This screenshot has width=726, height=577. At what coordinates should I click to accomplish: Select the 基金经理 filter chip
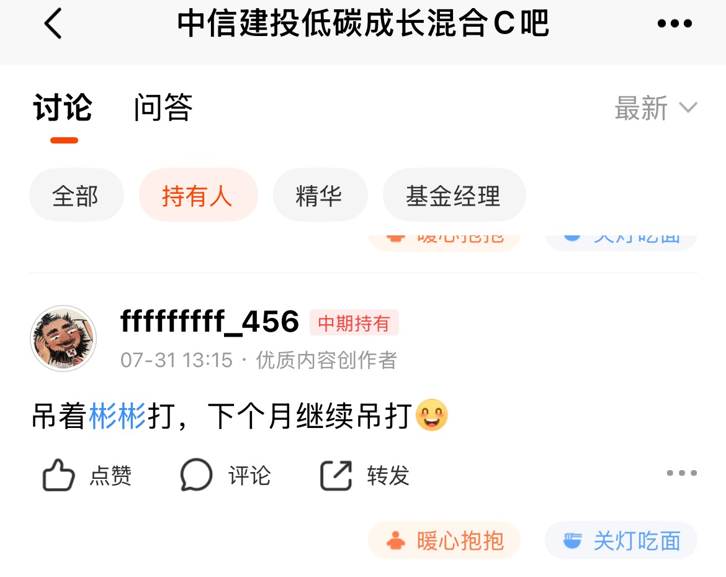454,195
